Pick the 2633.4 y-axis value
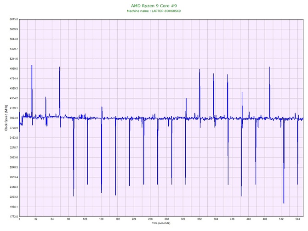The image size is (308, 231). pyautogui.click(x=14, y=177)
